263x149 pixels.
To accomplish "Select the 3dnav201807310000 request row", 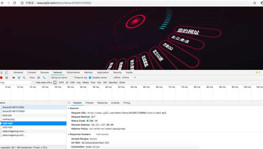I will [x=33, y=107].
